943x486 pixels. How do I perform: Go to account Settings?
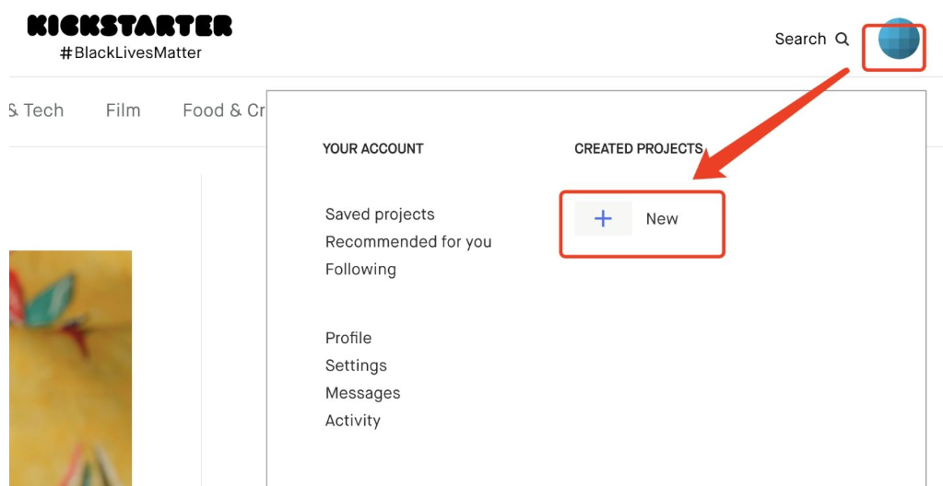point(356,365)
